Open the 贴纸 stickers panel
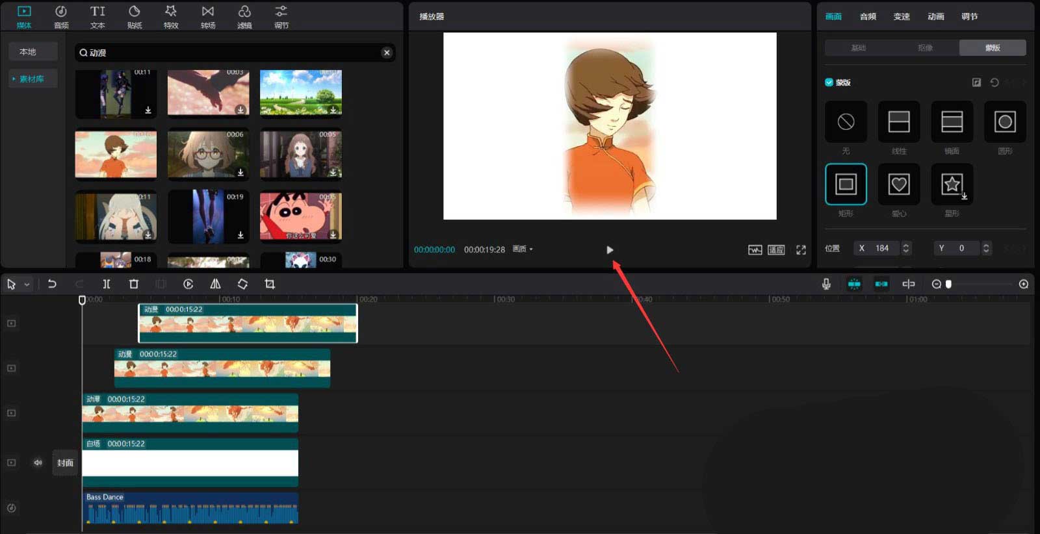 pyautogui.click(x=135, y=17)
